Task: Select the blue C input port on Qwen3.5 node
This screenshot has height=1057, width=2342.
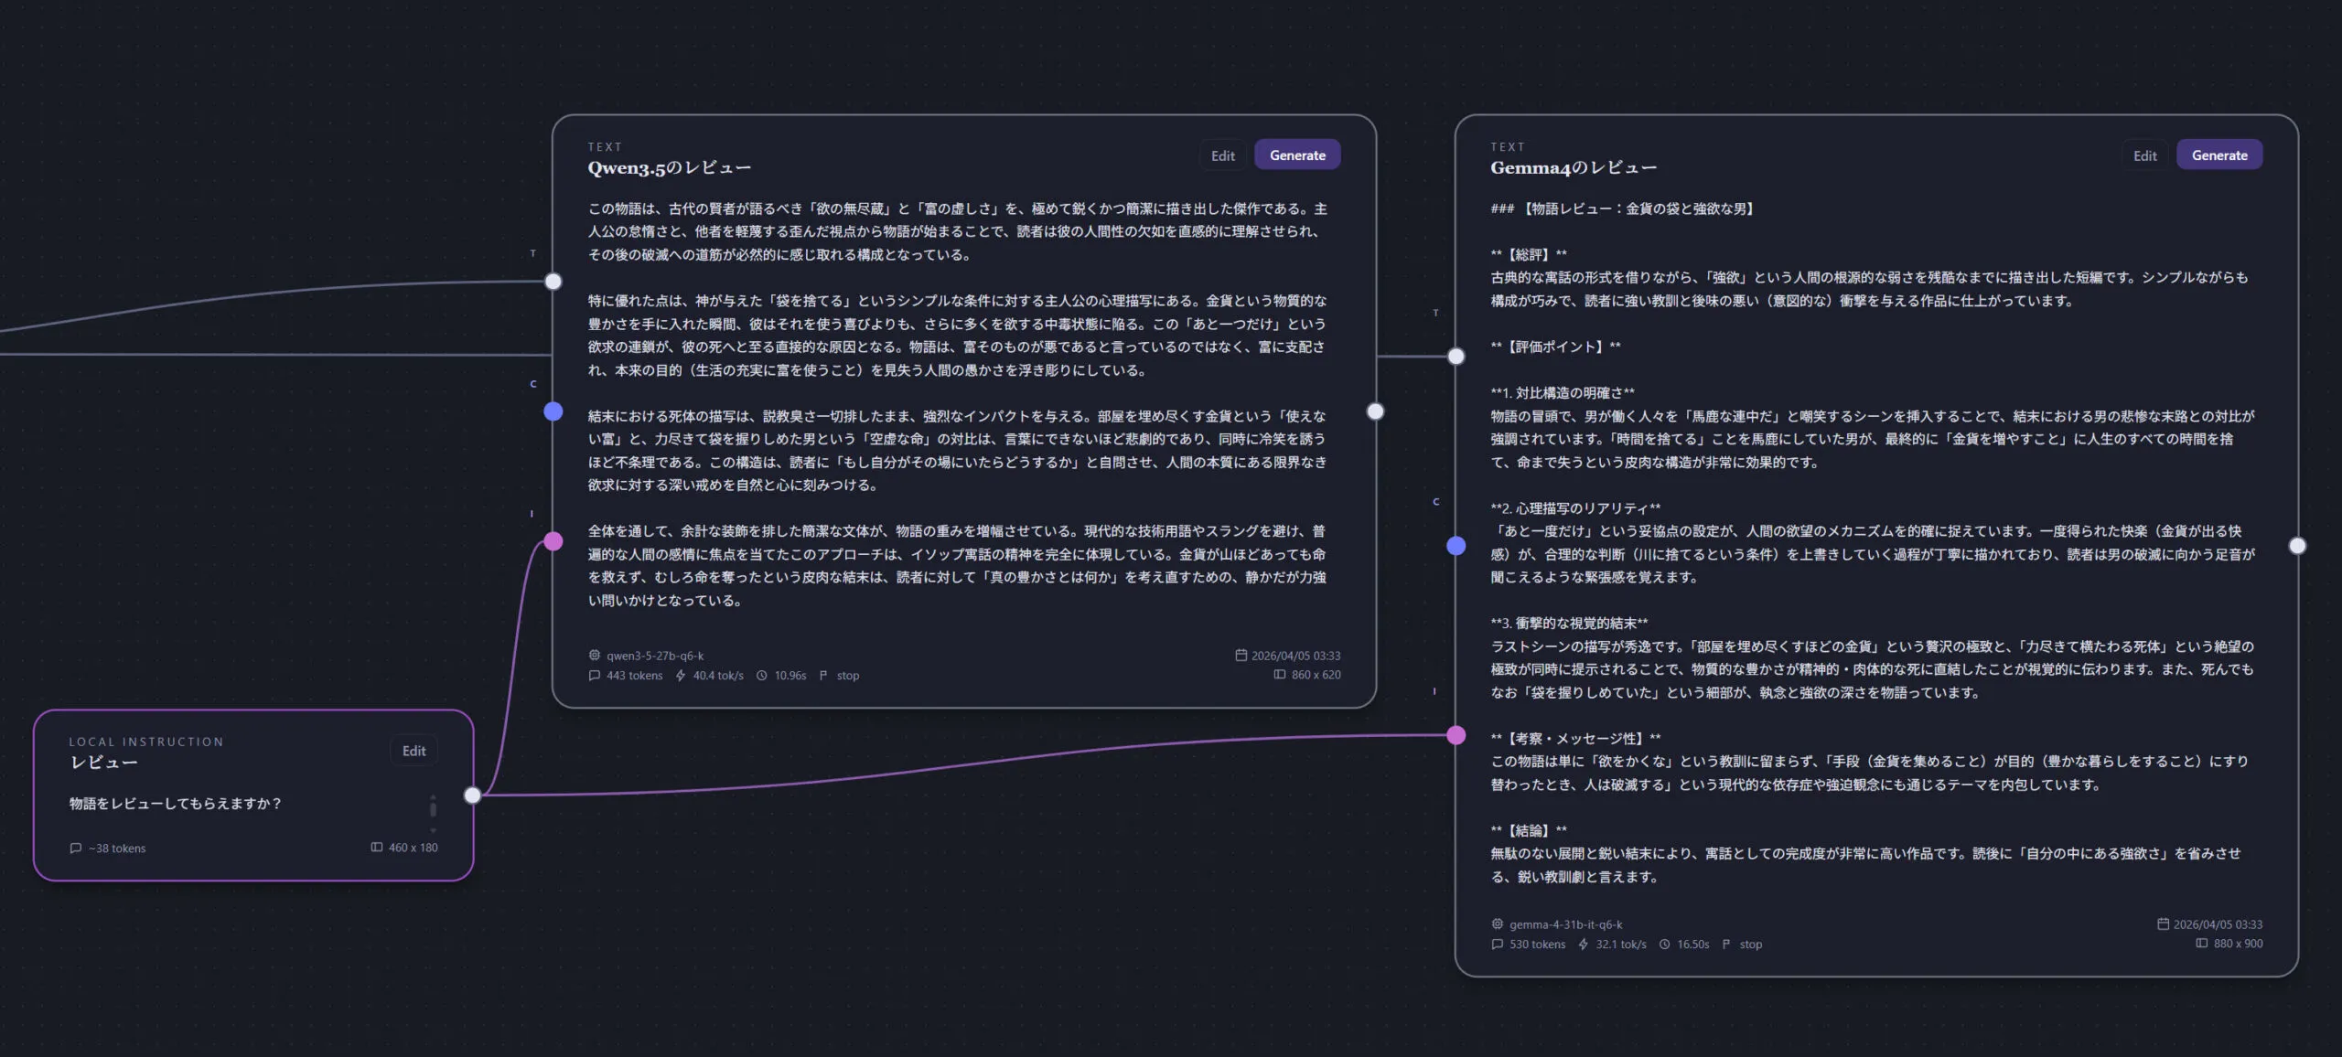Action: point(553,411)
